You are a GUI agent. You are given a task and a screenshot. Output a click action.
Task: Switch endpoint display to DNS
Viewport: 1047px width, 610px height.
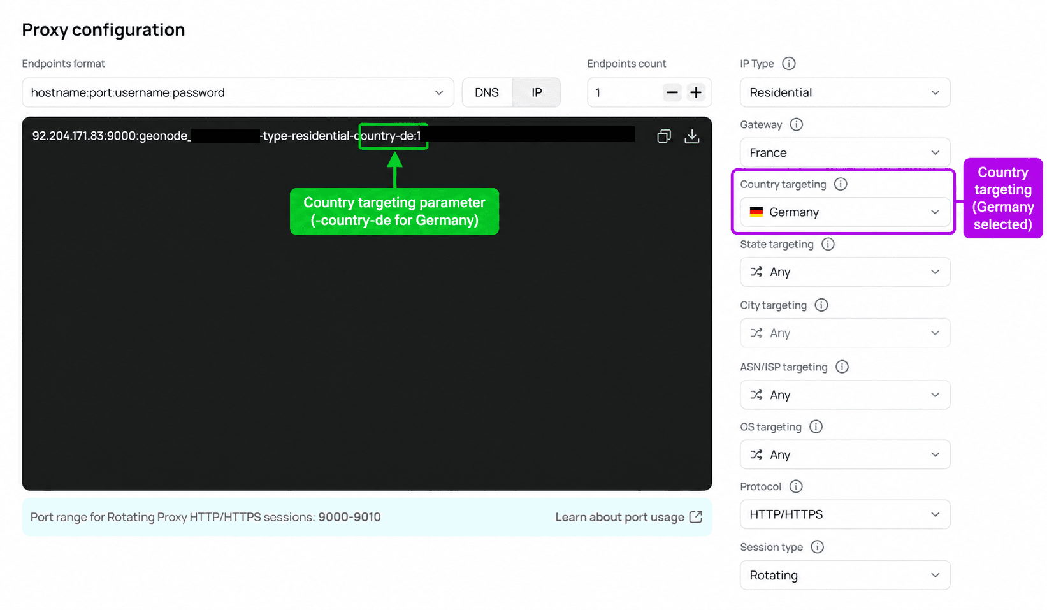tap(487, 92)
